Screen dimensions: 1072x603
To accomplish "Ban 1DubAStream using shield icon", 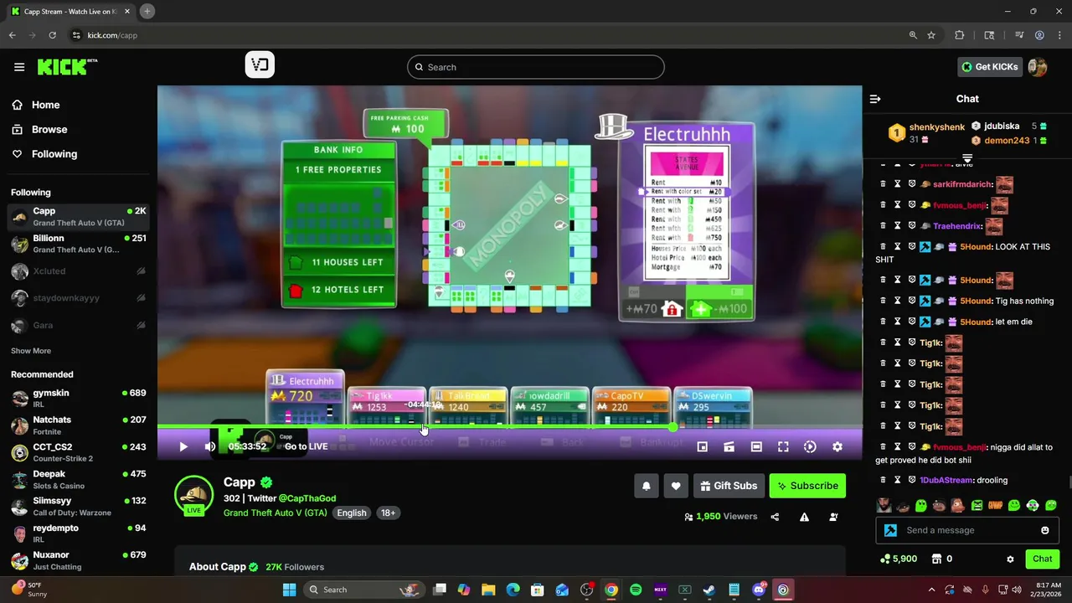I will click(x=912, y=480).
